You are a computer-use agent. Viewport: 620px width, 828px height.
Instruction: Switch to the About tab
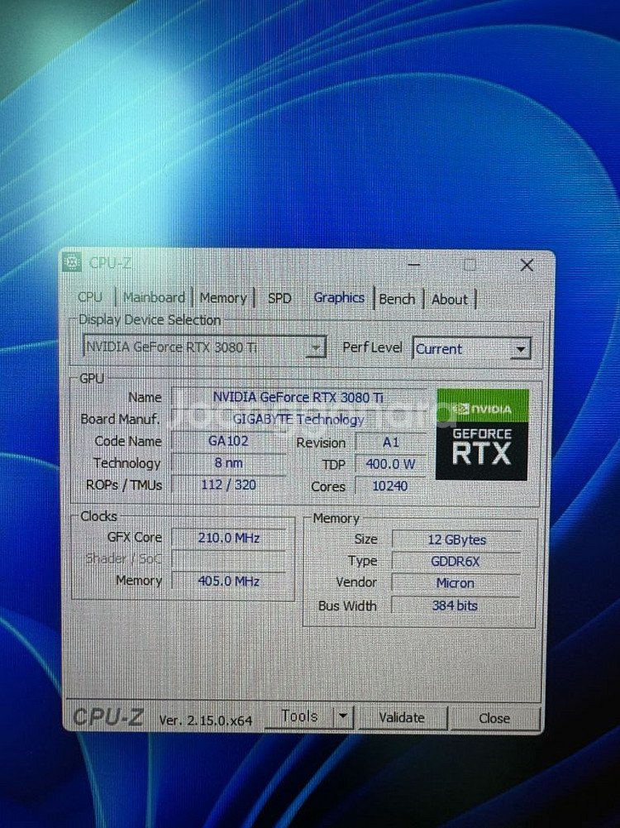coord(450,299)
